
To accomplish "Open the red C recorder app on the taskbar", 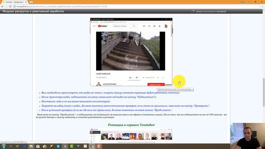I will 99,146.
